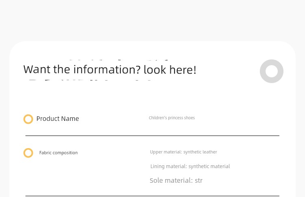This screenshot has width=305, height=197.
Task: Click the 'Fabric composition' label
Action: click(x=58, y=153)
